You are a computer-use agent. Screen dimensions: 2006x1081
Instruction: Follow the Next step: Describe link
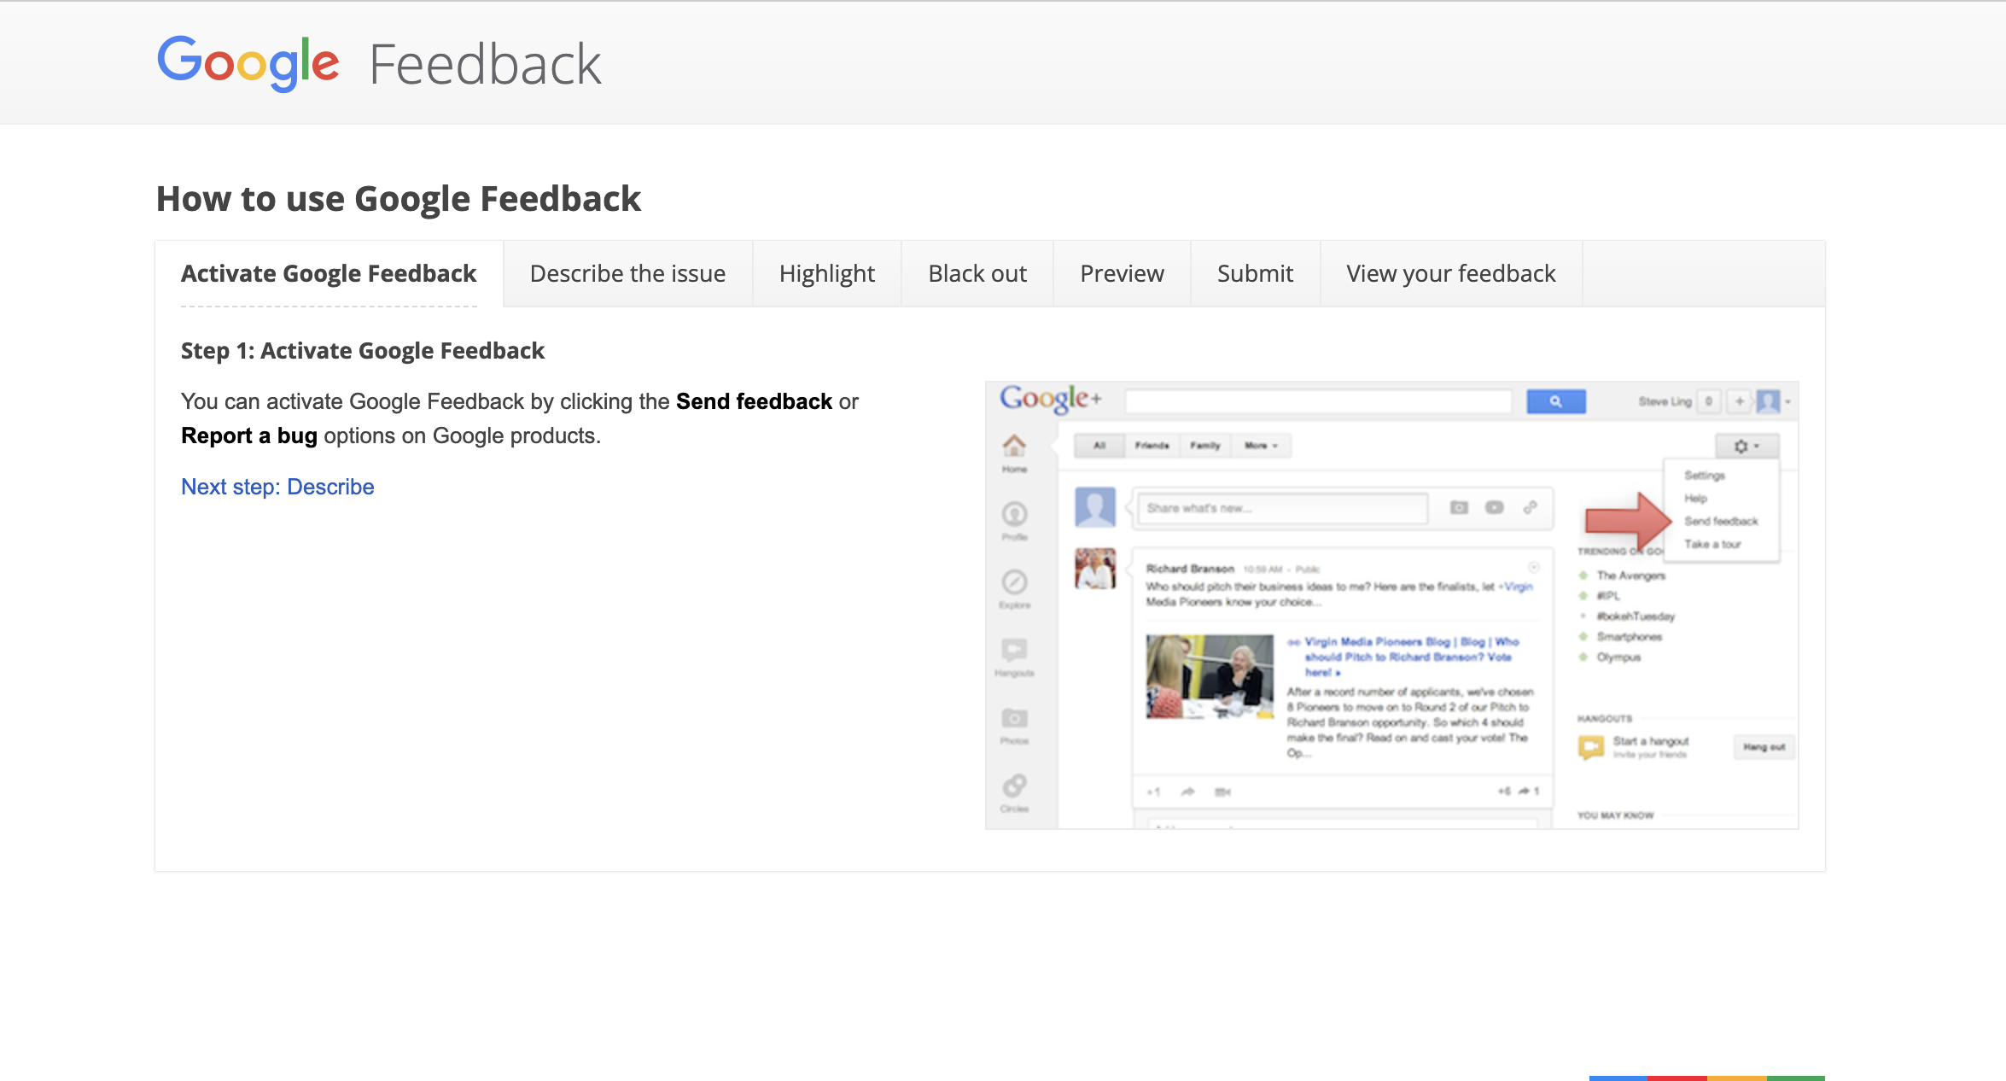pyautogui.click(x=277, y=487)
